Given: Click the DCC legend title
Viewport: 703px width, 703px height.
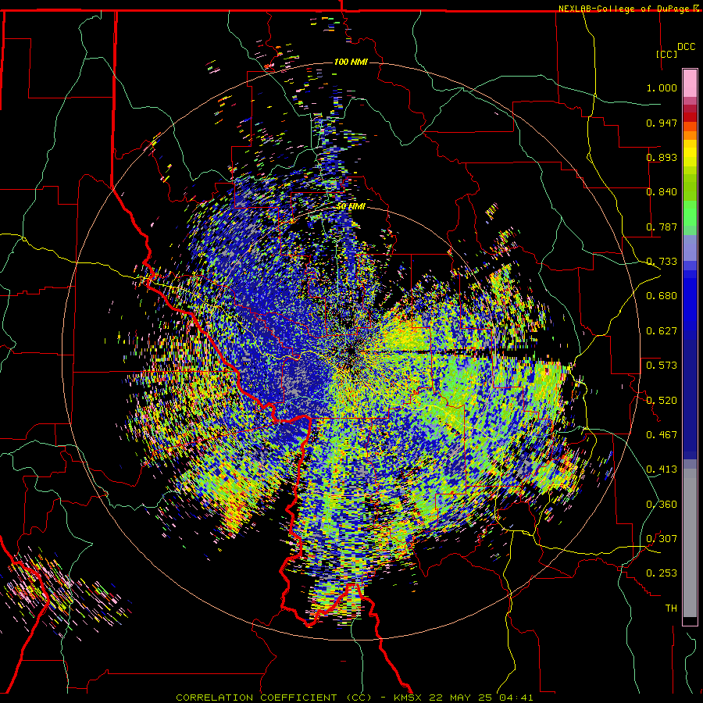Looking at the screenshot, I should click(686, 47).
